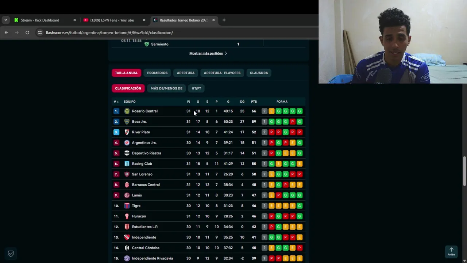The height and width of the screenshot is (263, 467).
Task: Click the Barracas Central team crest
Action: (x=127, y=185)
